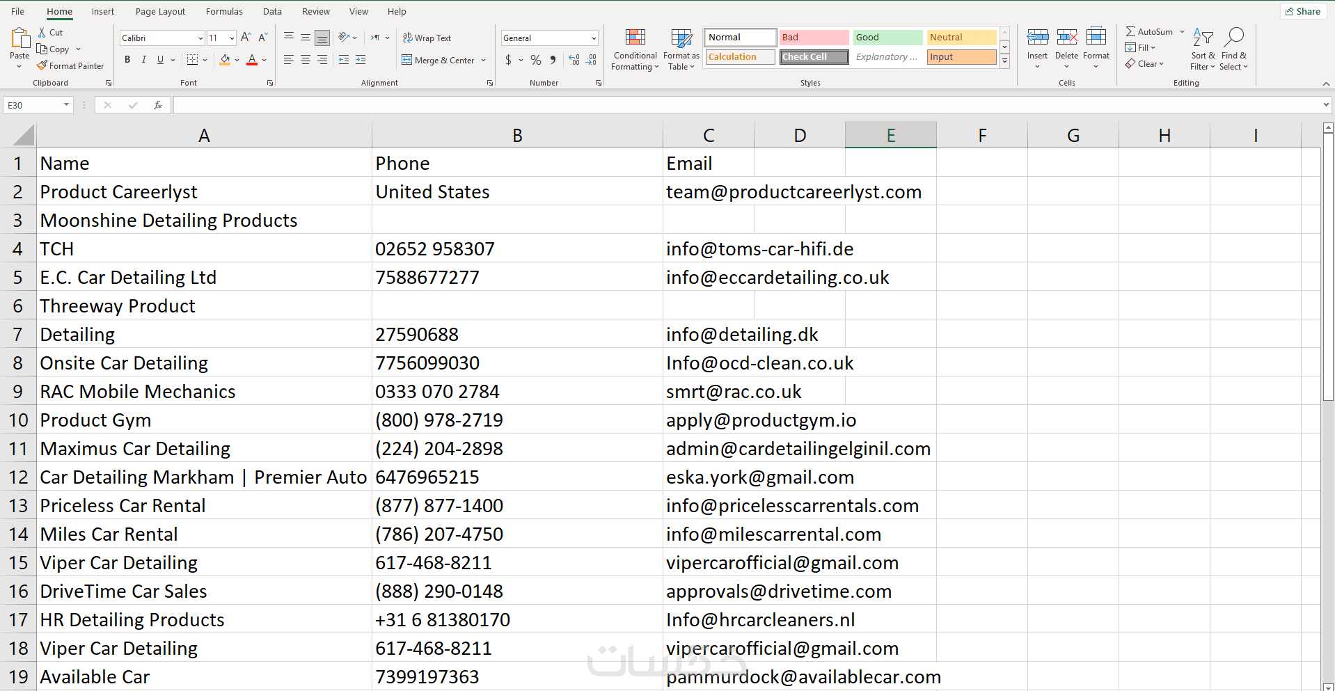Open the Borders icon in Font group
The image size is (1335, 691).
pyautogui.click(x=193, y=60)
